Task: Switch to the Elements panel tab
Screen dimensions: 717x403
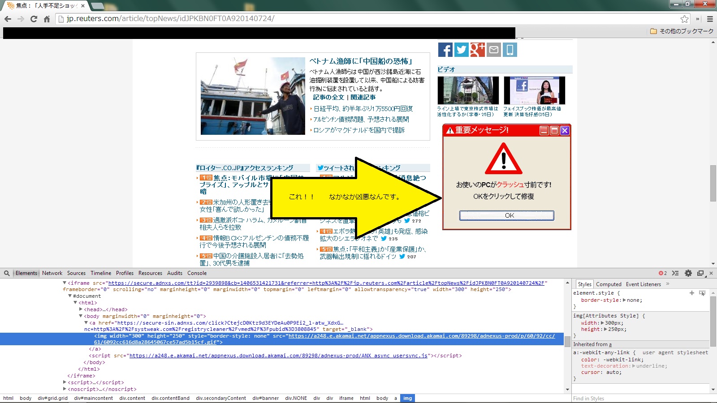Action: point(26,273)
